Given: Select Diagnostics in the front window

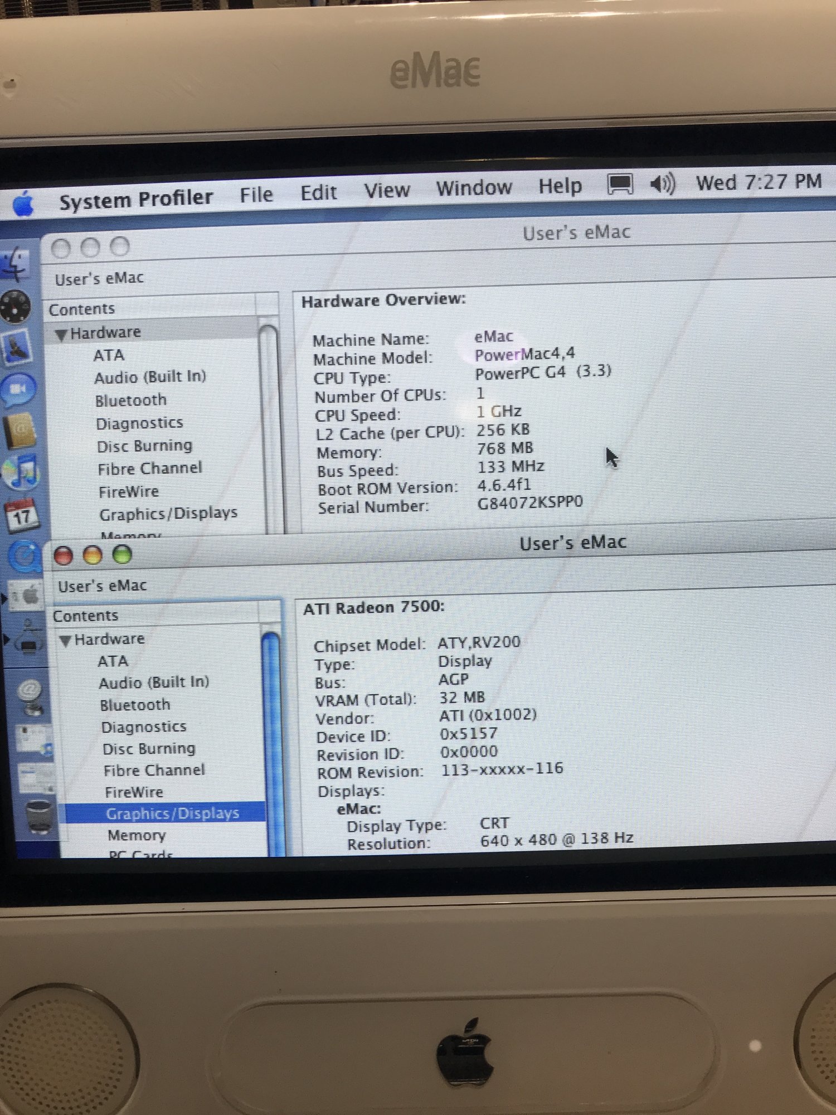Looking at the screenshot, I should coord(144,727).
